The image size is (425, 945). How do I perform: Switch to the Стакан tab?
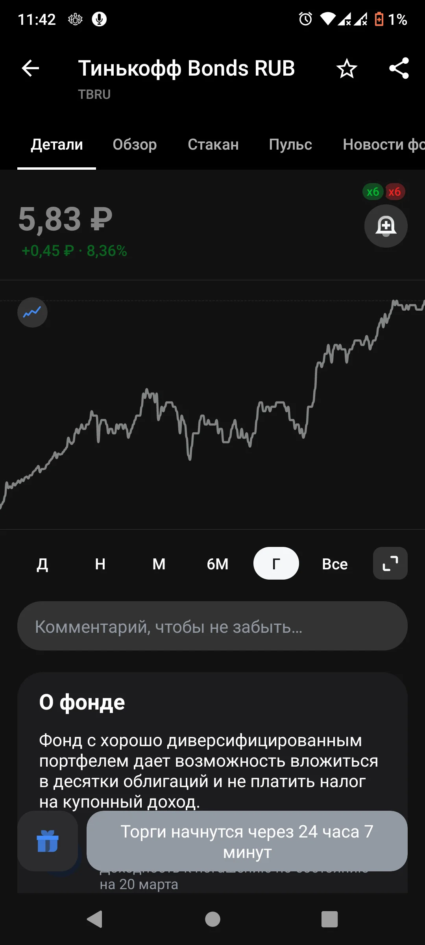213,145
